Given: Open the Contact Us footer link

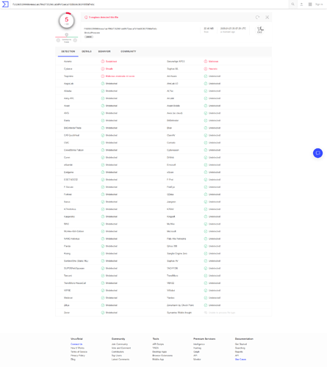Looking at the screenshot, I should [76, 344].
